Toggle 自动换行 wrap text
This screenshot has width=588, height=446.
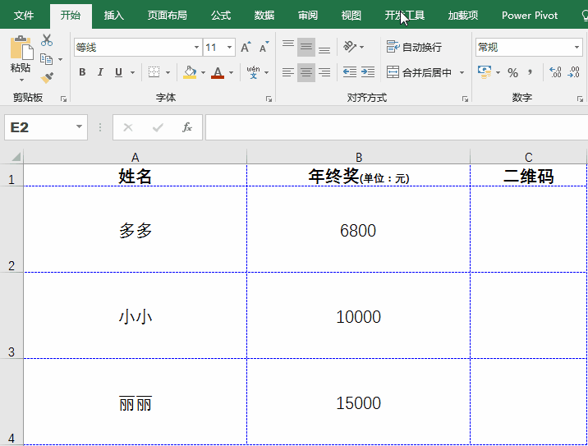[414, 47]
